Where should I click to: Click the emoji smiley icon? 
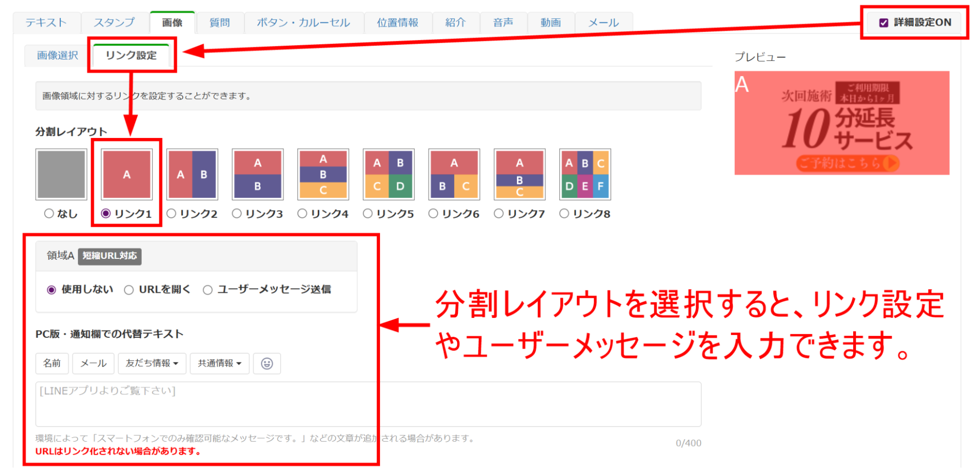coord(267,363)
